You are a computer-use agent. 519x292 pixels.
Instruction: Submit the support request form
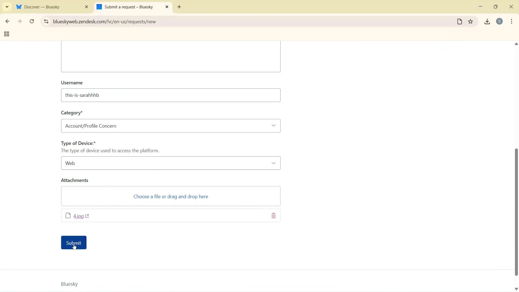tap(74, 243)
